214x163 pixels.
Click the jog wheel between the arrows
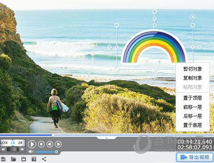point(13,149)
